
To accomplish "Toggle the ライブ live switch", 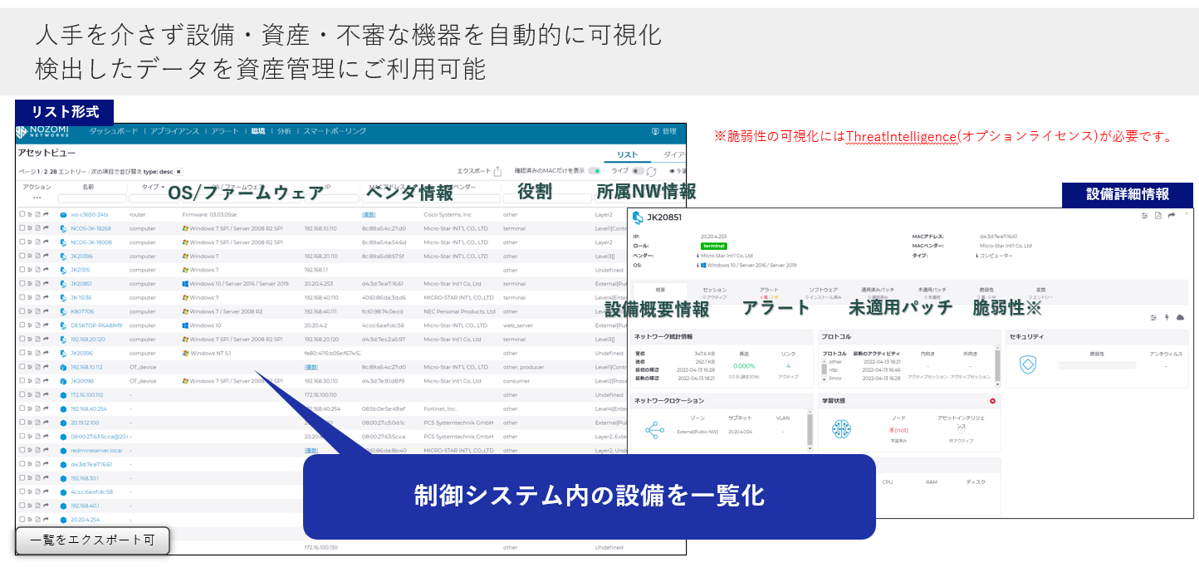I will click(638, 171).
